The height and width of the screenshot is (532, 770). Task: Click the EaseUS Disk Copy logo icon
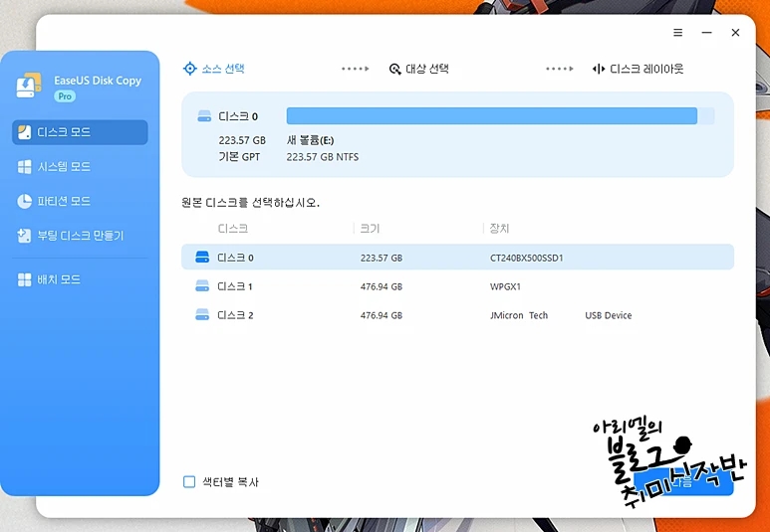(29, 86)
